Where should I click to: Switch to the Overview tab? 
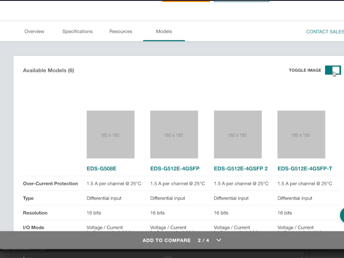click(x=34, y=31)
